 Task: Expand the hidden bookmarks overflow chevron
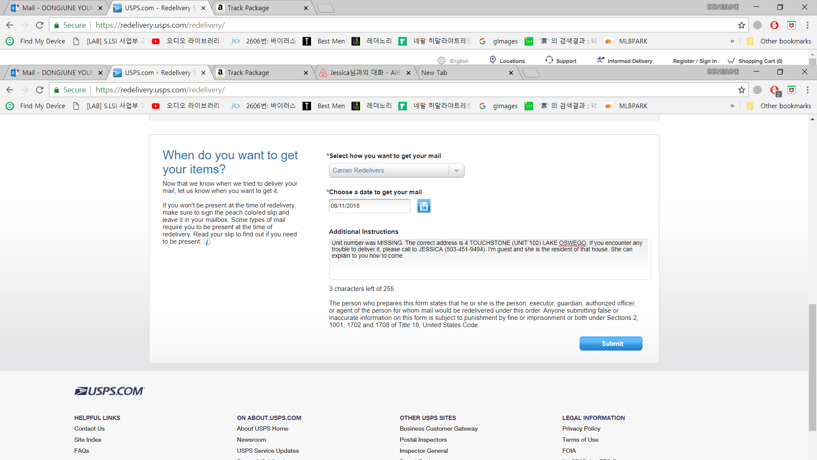coord(732,106)
